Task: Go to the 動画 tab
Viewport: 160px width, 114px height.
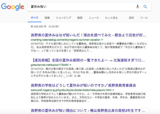Action: click(x=80, y=18)
